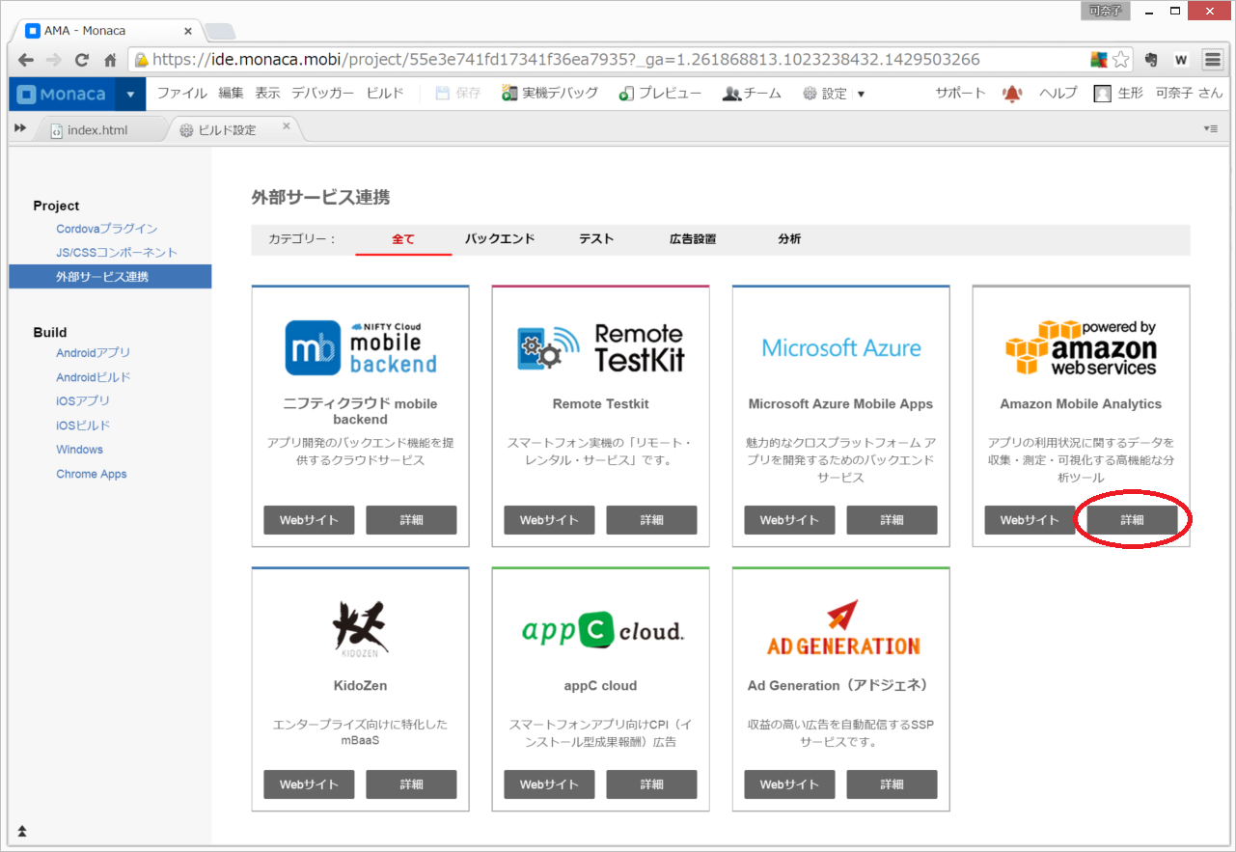Expand the tab list menu at right

click(1210, 128)
